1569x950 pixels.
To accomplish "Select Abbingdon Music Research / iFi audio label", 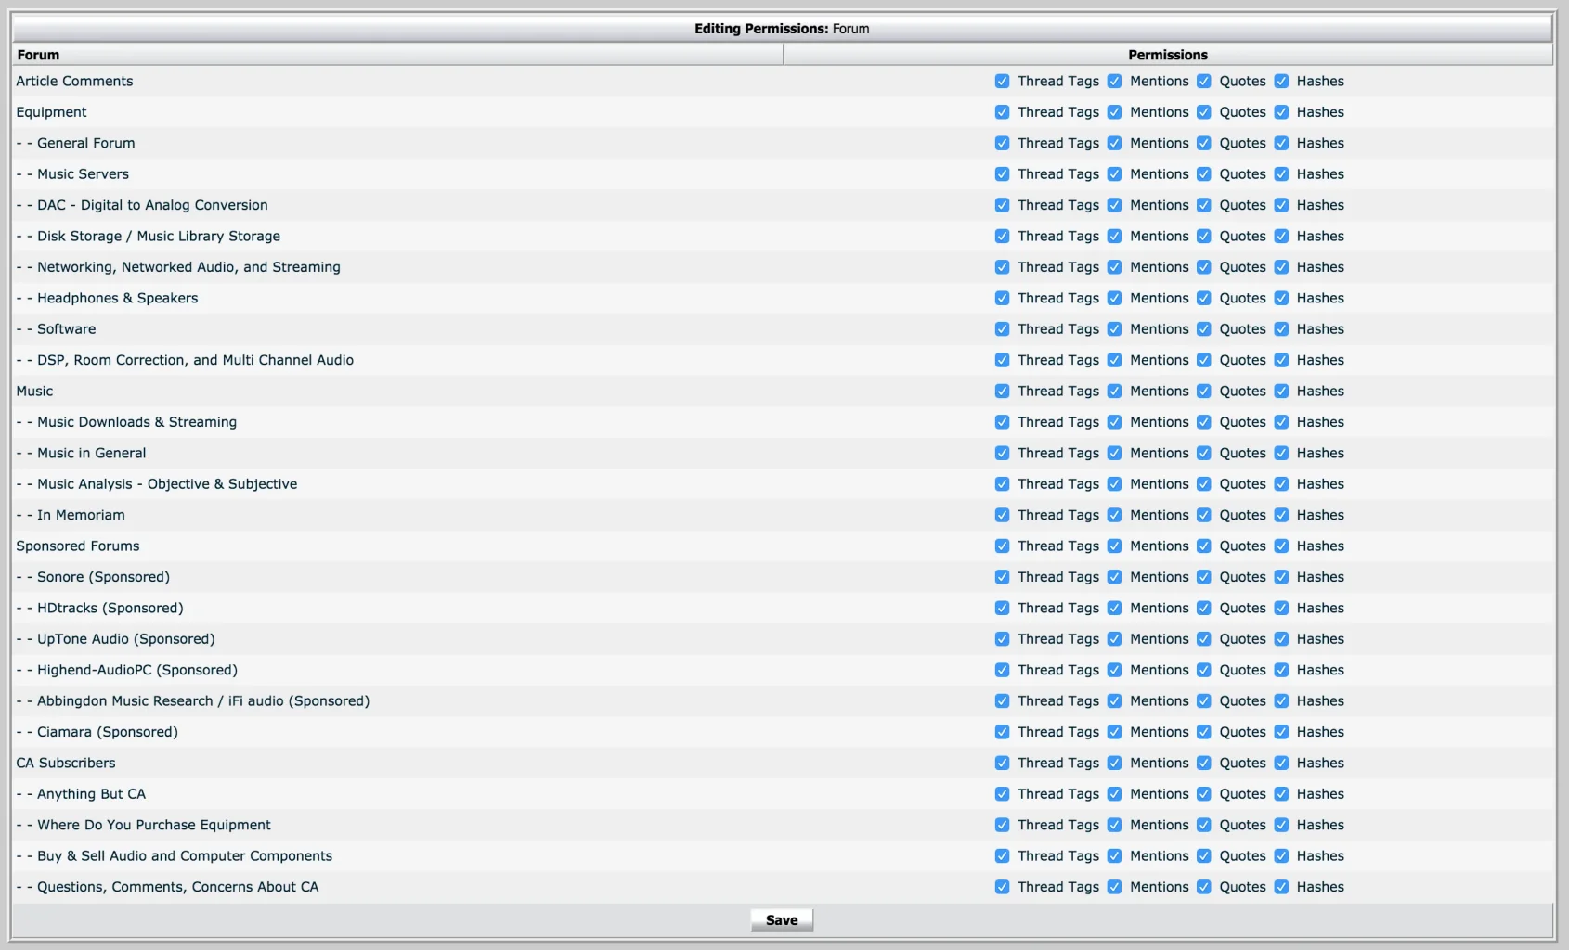I will 203,701.
